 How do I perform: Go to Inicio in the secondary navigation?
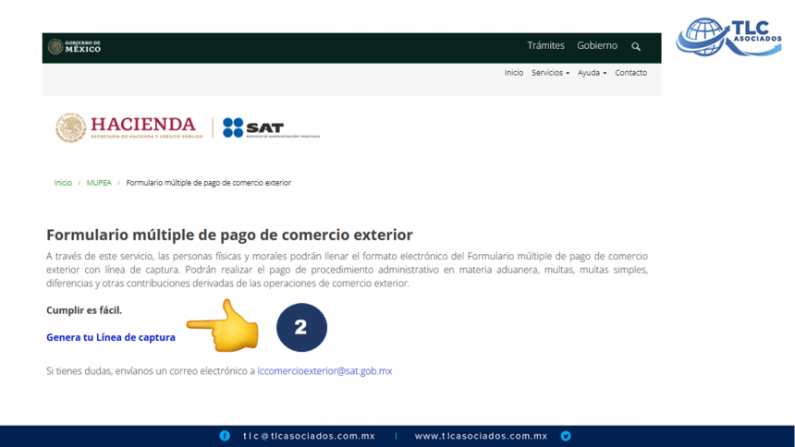coord(514,72)
